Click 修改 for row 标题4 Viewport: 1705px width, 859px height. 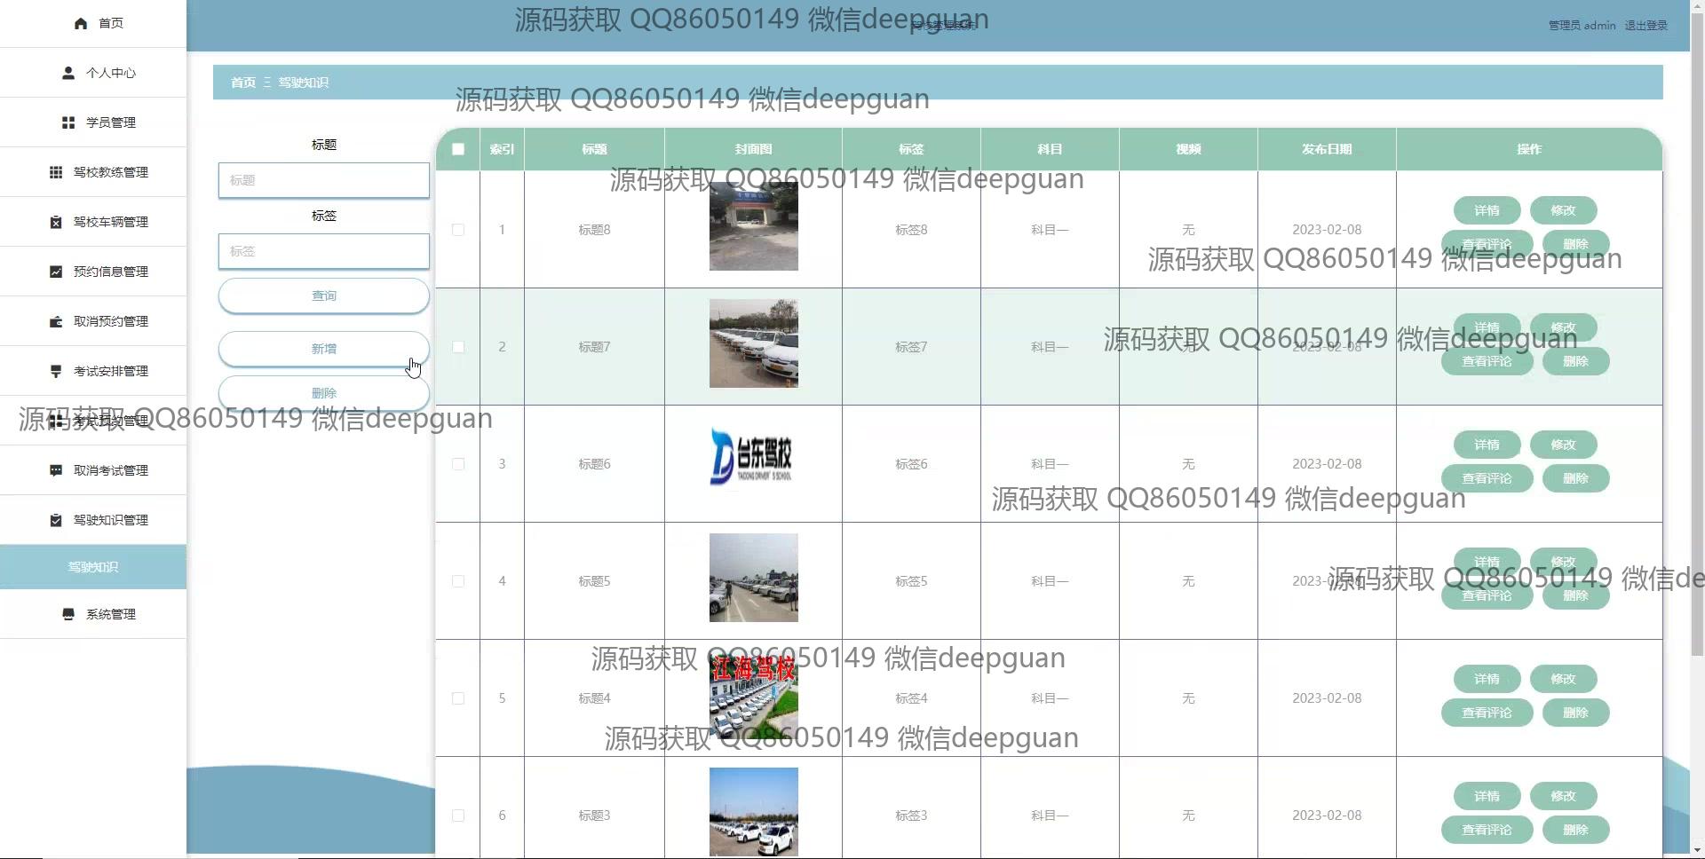point(1563,679)
